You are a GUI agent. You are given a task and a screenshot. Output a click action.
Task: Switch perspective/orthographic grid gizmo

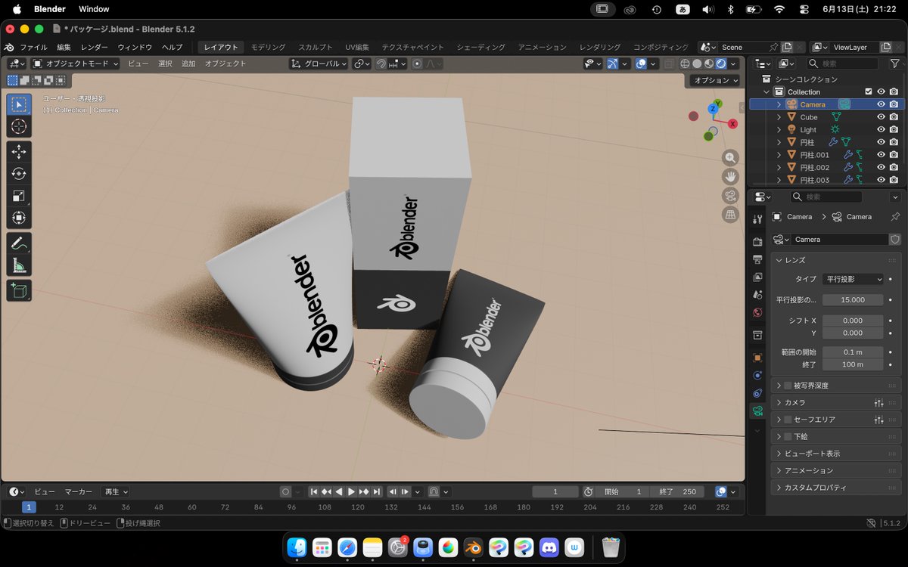(x=730, y=215)
